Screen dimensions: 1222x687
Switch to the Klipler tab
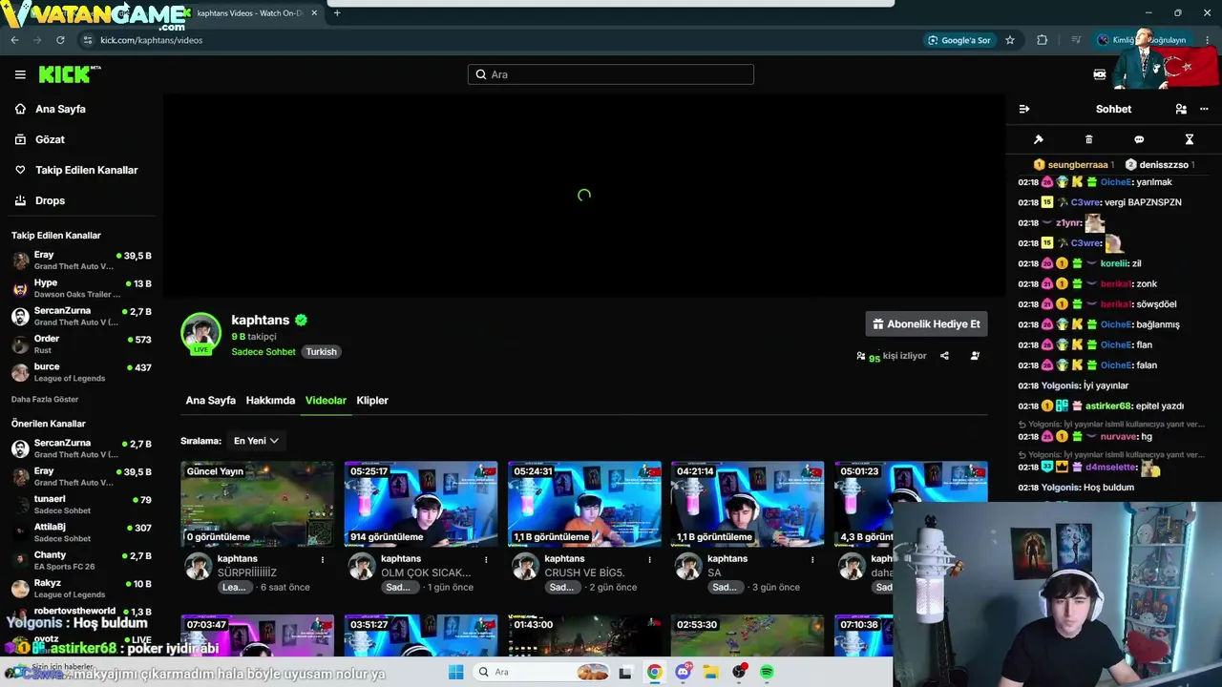point(372,401)
